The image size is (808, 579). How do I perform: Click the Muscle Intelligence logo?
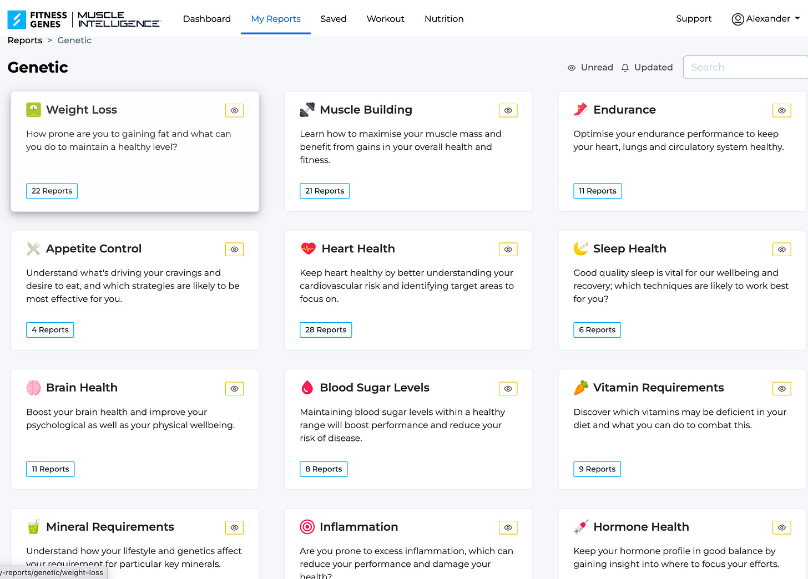(x=119, y=19)
